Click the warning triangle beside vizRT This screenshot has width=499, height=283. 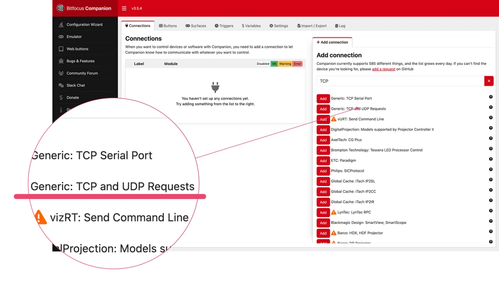pyautogui.click(x=333, y=119)
